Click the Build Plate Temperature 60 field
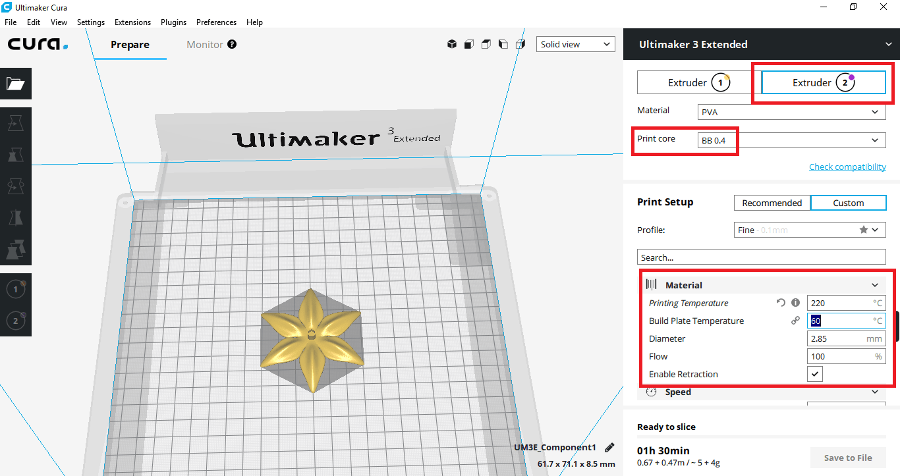 [847, 321]
